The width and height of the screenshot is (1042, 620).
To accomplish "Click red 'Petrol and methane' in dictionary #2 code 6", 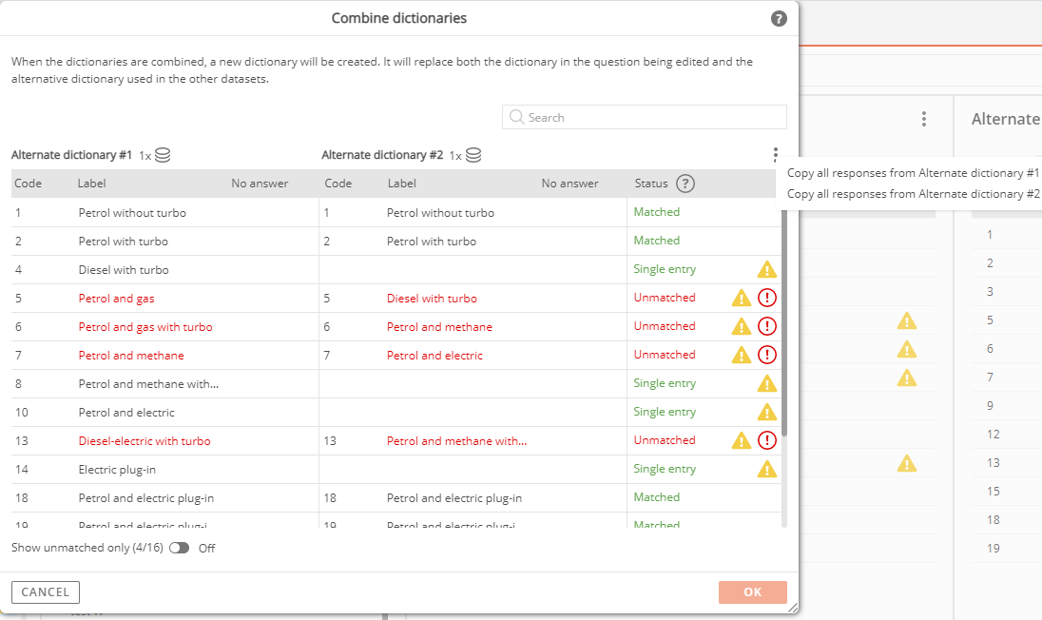I will coord(439,327).
